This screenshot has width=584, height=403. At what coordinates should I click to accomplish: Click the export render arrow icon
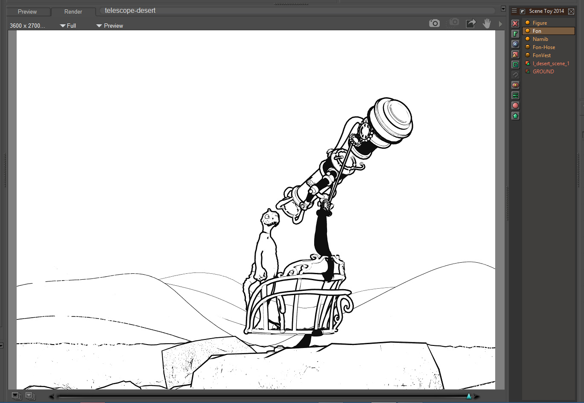(x=470, y=23)
